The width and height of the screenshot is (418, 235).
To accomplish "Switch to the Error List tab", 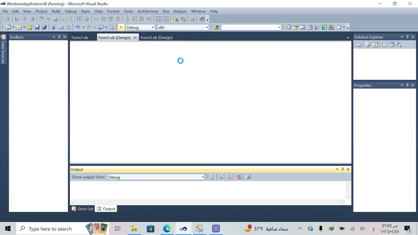I will click(x=82, y=209).
